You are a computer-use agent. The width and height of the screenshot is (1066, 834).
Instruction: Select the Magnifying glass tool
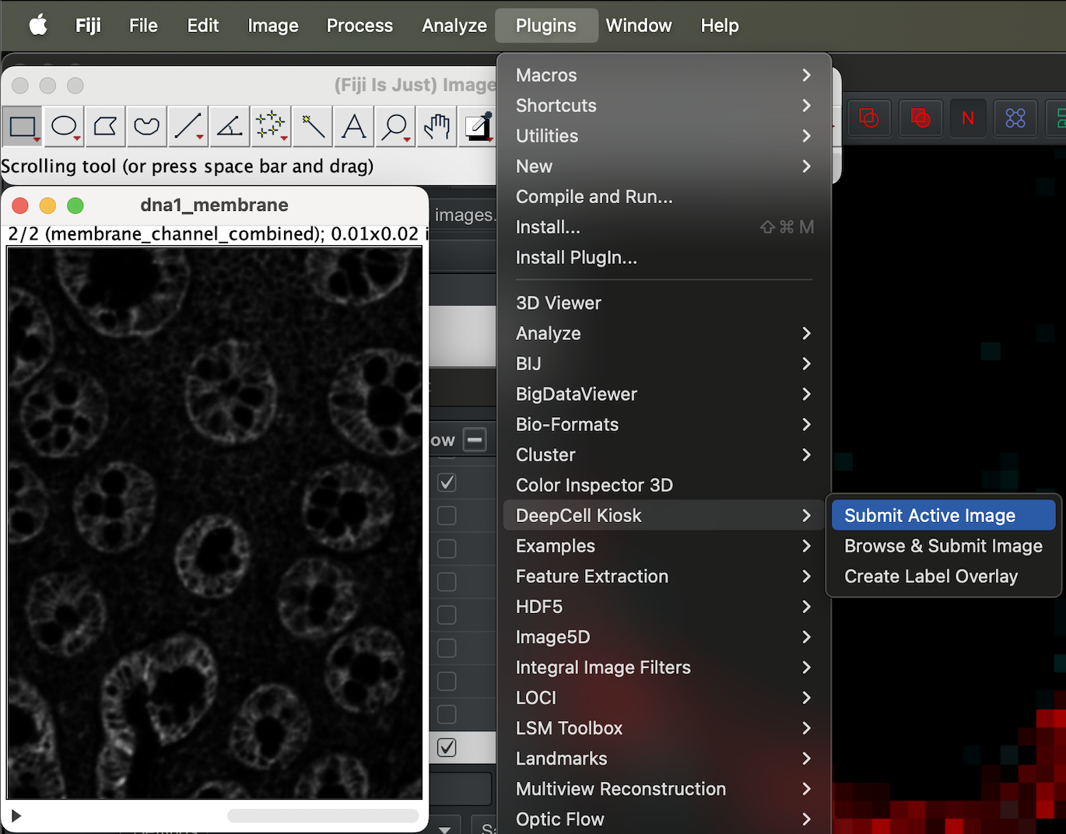pos(395,126)
